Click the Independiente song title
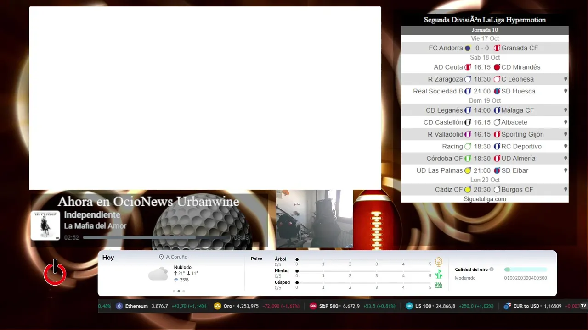 coord(92,215)
